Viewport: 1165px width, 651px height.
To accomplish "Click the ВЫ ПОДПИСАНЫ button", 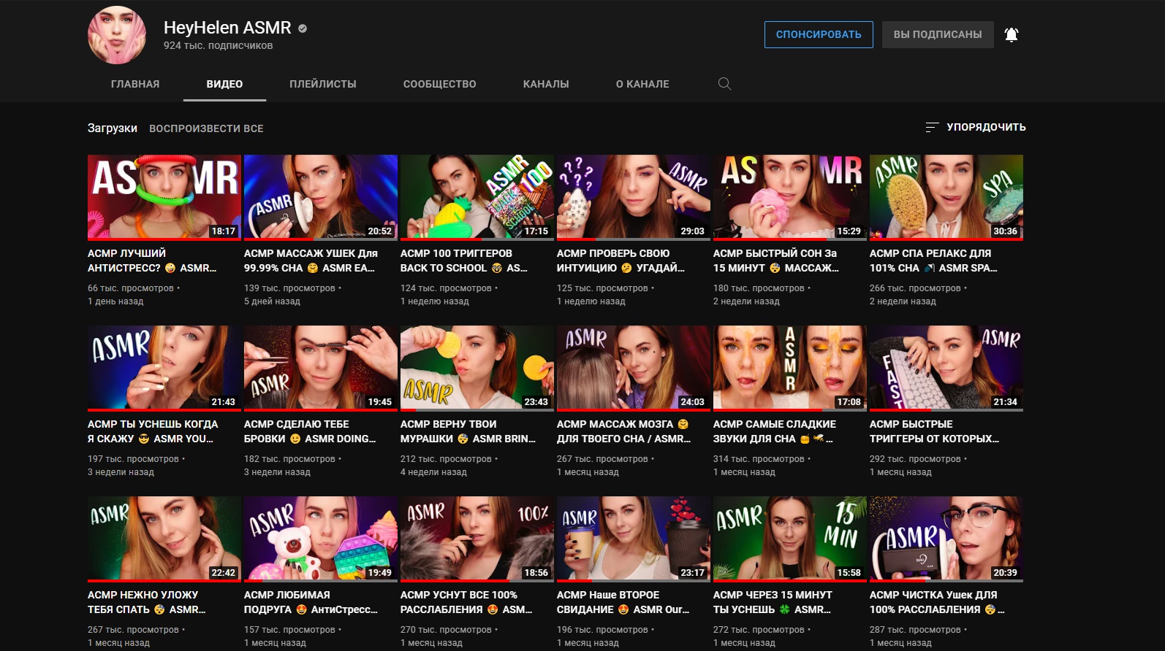I will pos(938,34).
